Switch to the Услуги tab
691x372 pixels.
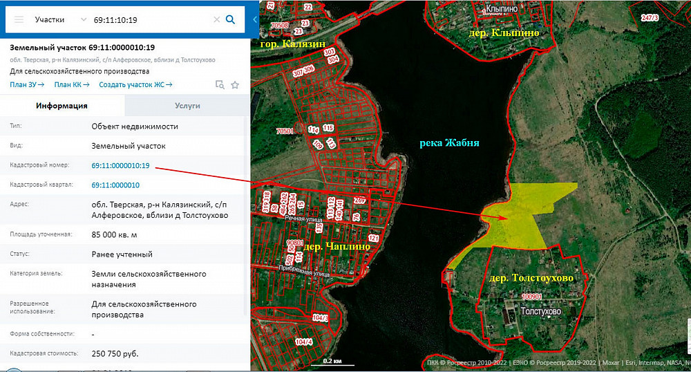(187, 106)
